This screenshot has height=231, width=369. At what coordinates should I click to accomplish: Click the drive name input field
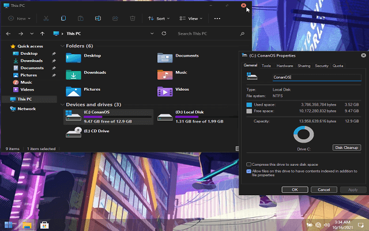coord(317,77)
